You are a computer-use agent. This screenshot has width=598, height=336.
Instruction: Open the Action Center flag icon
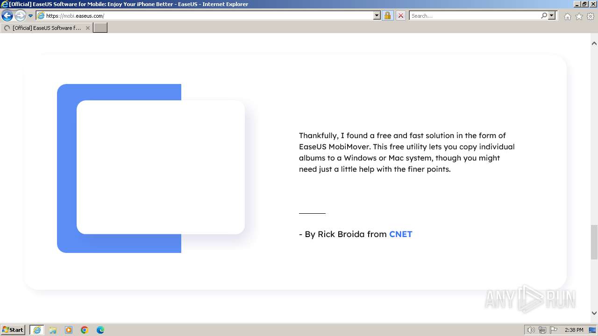pyautogui.click(x=554, y=330)
